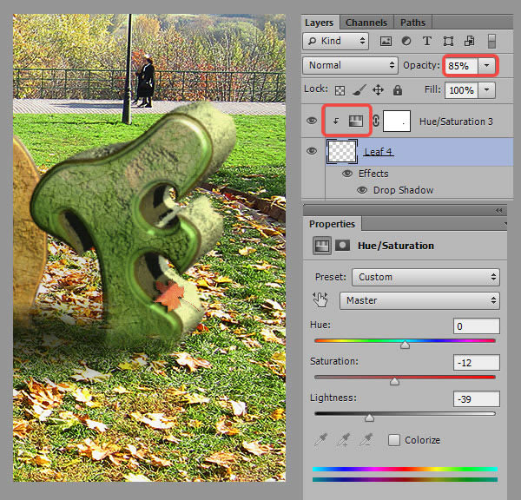The width and height of the screenshot is (521, 500).
Task: Click the lock image pixels brush icon
Action: tap(359, 89)
